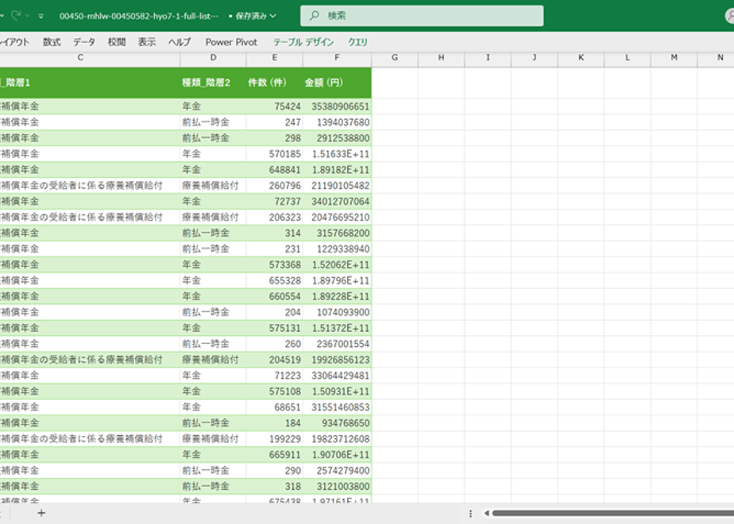Click the sheet tab bar options dots

[x=470, y=513]
